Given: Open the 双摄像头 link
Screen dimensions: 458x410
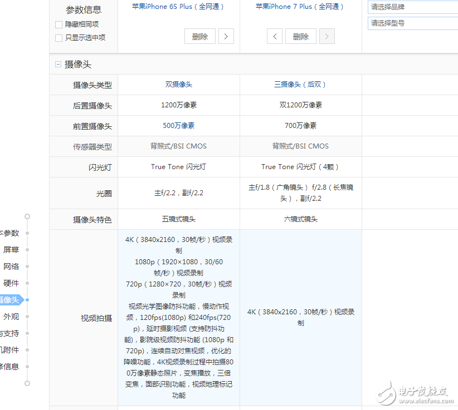Looking at the screenshot, I should pos(179,85).
